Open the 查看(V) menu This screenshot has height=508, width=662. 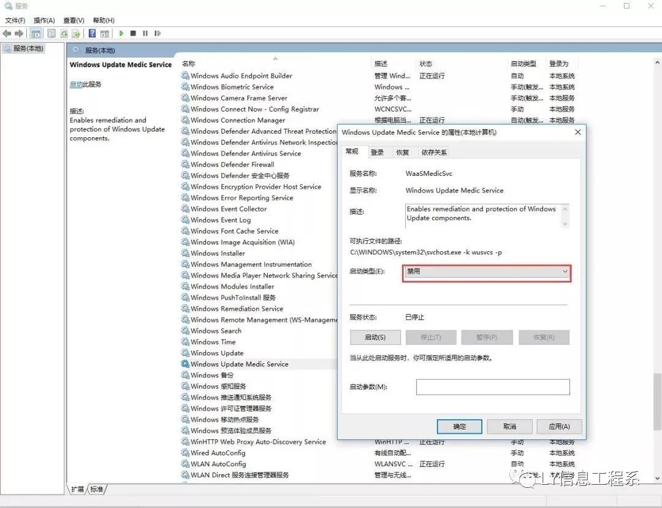point(74,20)
